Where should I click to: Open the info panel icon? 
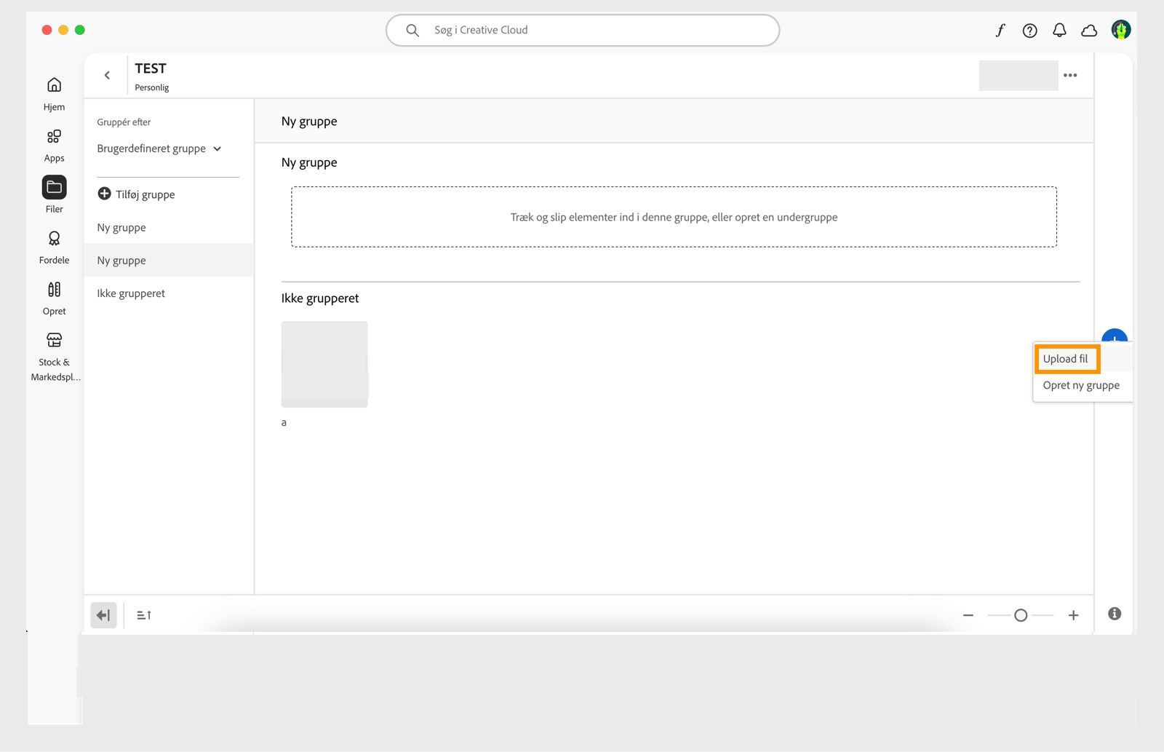click(1115, 614)
